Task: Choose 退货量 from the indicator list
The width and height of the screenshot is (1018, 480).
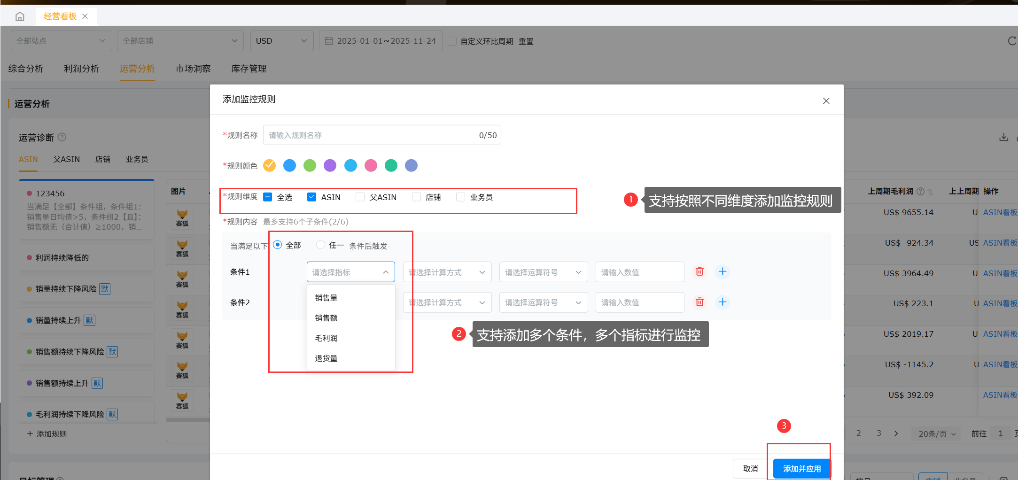Action: pos(351,358)
